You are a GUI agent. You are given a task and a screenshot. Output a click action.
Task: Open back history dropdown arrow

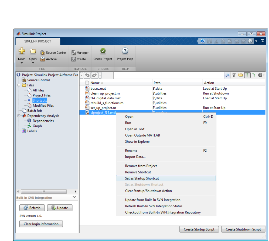(x=82, y=75)
